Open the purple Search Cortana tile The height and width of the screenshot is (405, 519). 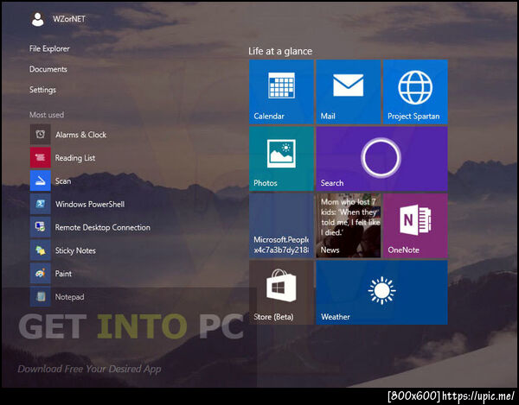point(382,159)
